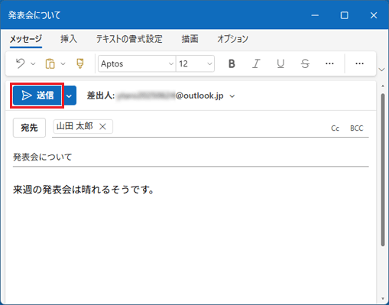389x305 pixels.
Task: Open the send options dropdown arrow
Action: coord(69,96)
